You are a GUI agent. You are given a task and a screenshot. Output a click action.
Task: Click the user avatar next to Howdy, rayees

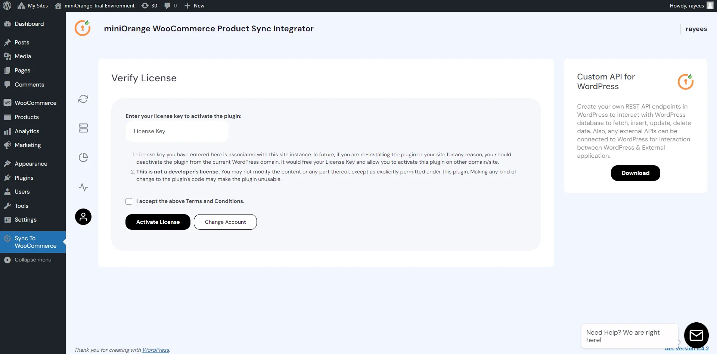pyautogui.click(x=710, y=6)
